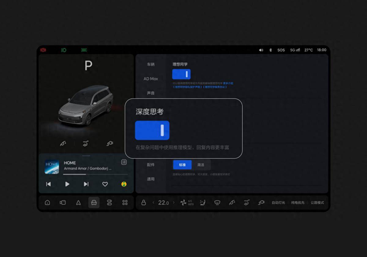Toggle the 深度思考 switch off

(152, 130)
